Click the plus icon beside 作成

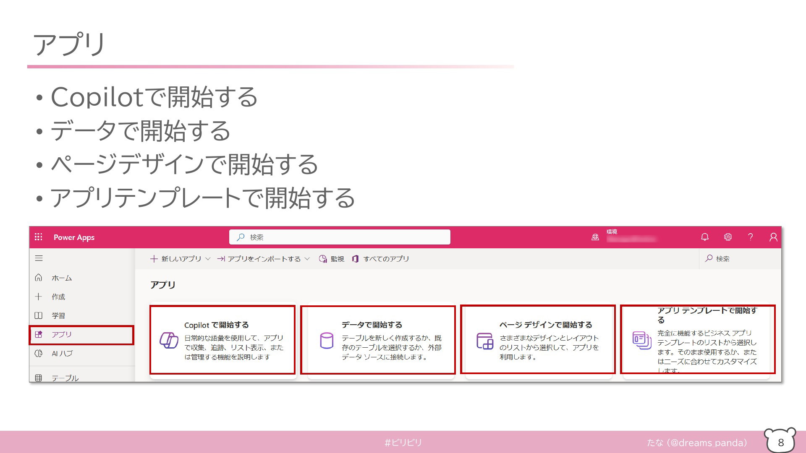pos(38,297)
